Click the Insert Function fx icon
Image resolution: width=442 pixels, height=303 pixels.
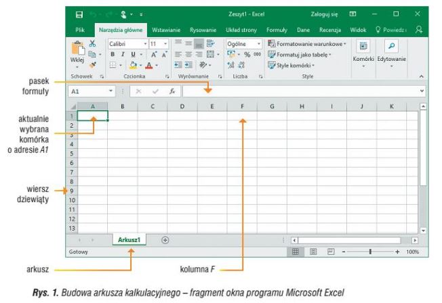click(172, 91)
